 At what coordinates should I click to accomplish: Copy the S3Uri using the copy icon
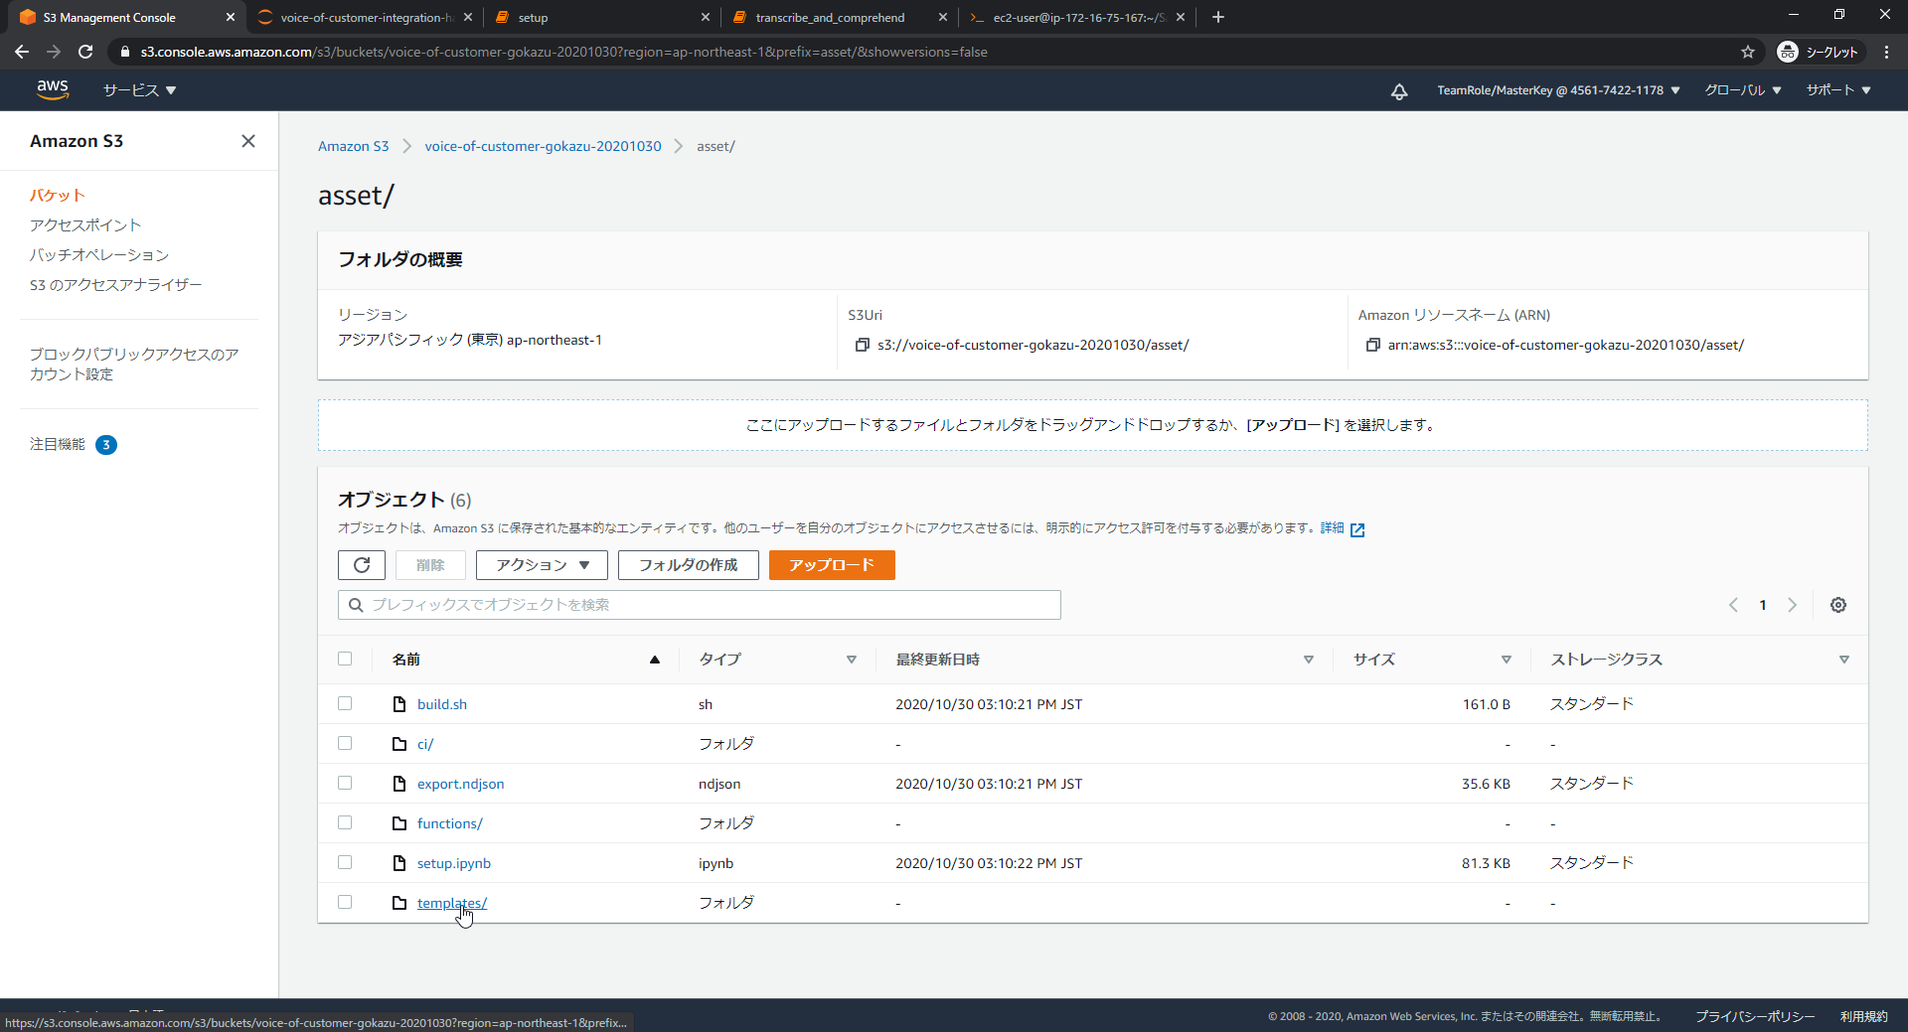click(x=862, y=345)
